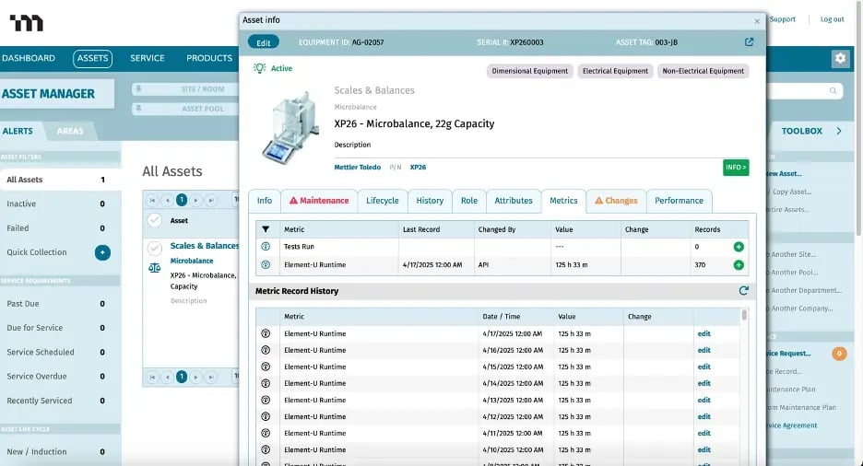This screenshot has width=863, height=466.
Task: Click the filter funnel icon in metrics table
Action: pos(266,229)
